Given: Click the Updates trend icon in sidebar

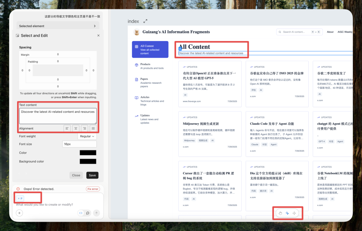Looking at the screenshot, I should click(136, 116).
